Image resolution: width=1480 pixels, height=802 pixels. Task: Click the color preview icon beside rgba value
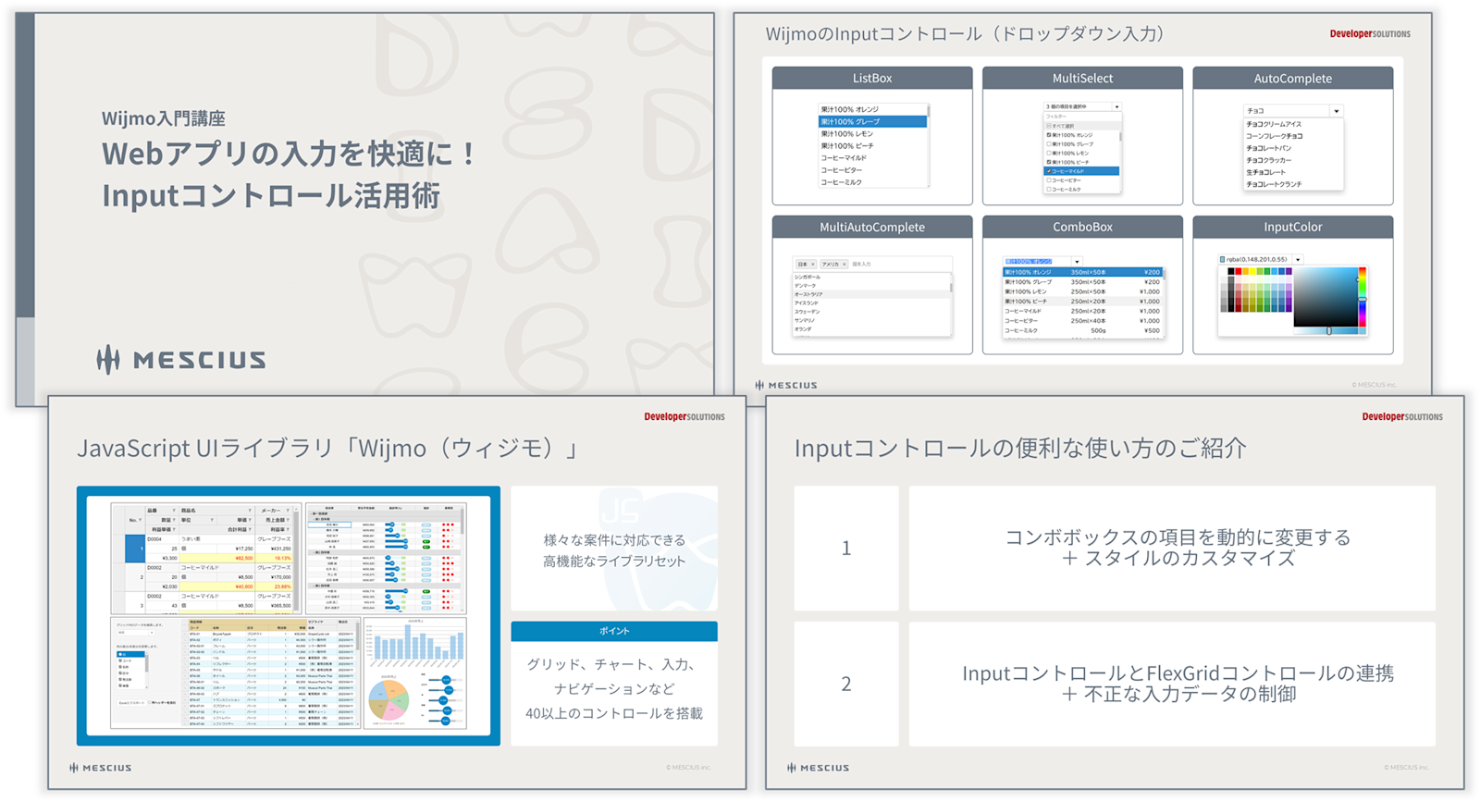click(1223, 260)
